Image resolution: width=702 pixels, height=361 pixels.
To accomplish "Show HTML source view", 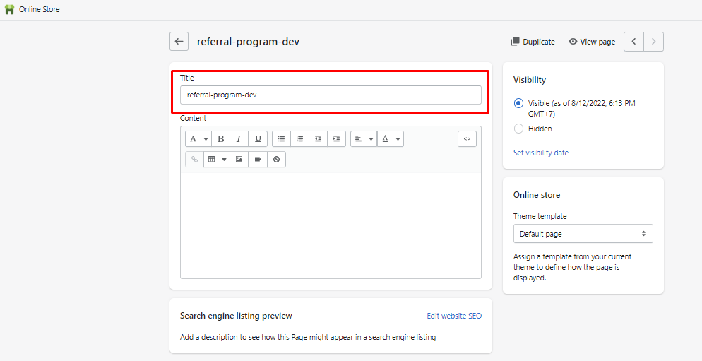I will (467, 139).
